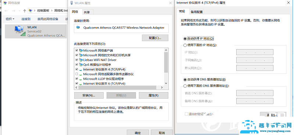Click 连接到 in toolbar
The image size is (294, 135).
point(26,19)
